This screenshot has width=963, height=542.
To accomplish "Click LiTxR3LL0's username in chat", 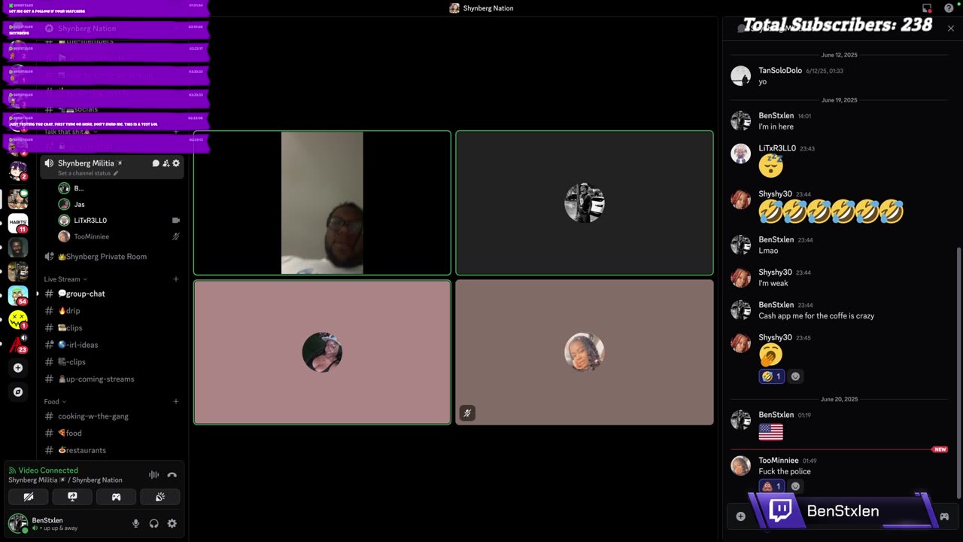I will [x=777, y=148].
